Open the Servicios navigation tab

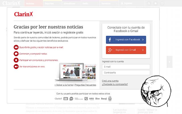click(109, 3)
